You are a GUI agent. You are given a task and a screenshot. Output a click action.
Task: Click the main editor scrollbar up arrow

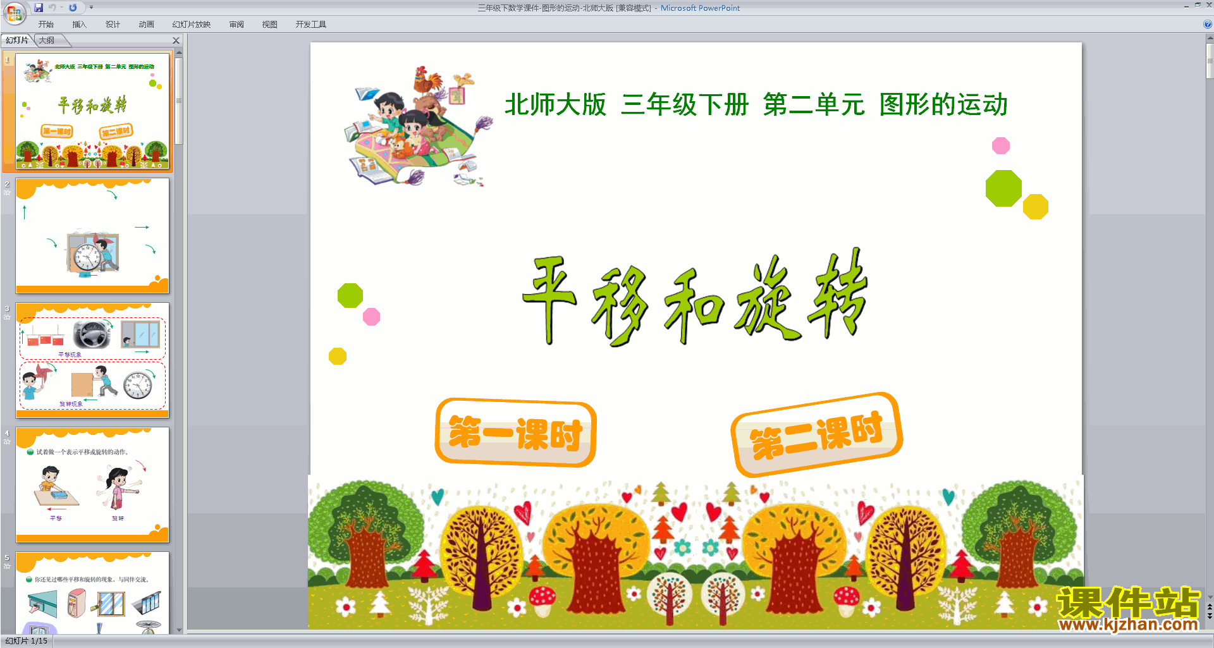pos(1210,39)
